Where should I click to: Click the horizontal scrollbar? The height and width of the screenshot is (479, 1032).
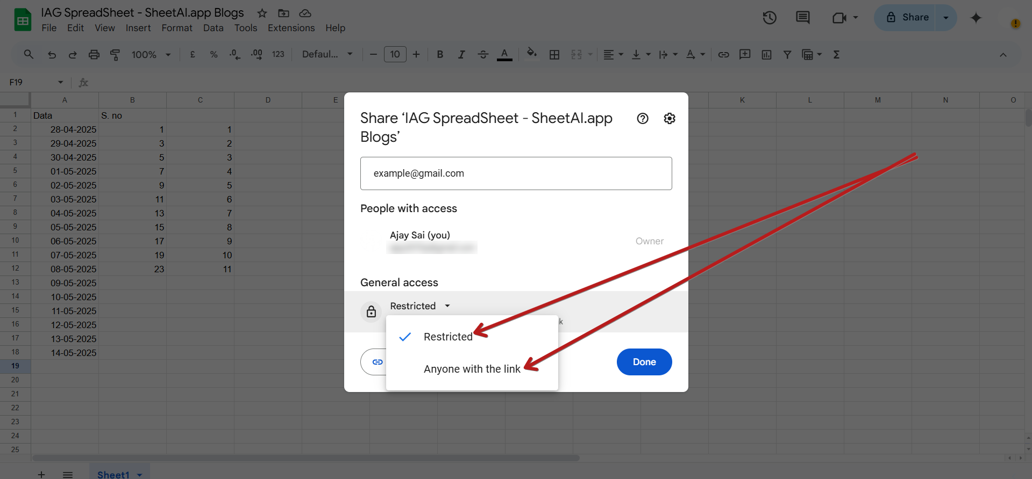(305, 458)
